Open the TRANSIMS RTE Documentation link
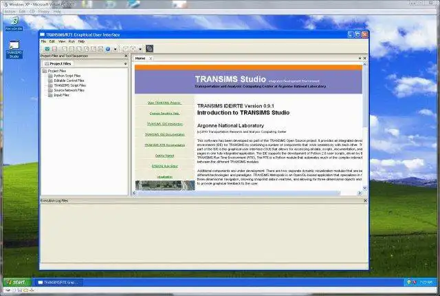Viewport: 440px width, 296px height. pos(165,145)
